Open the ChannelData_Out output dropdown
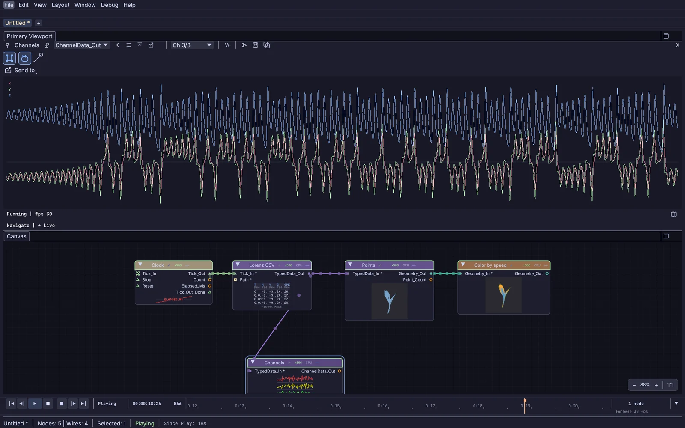The image size is (685, 428). pyautogui.click(x=82, y=45)
